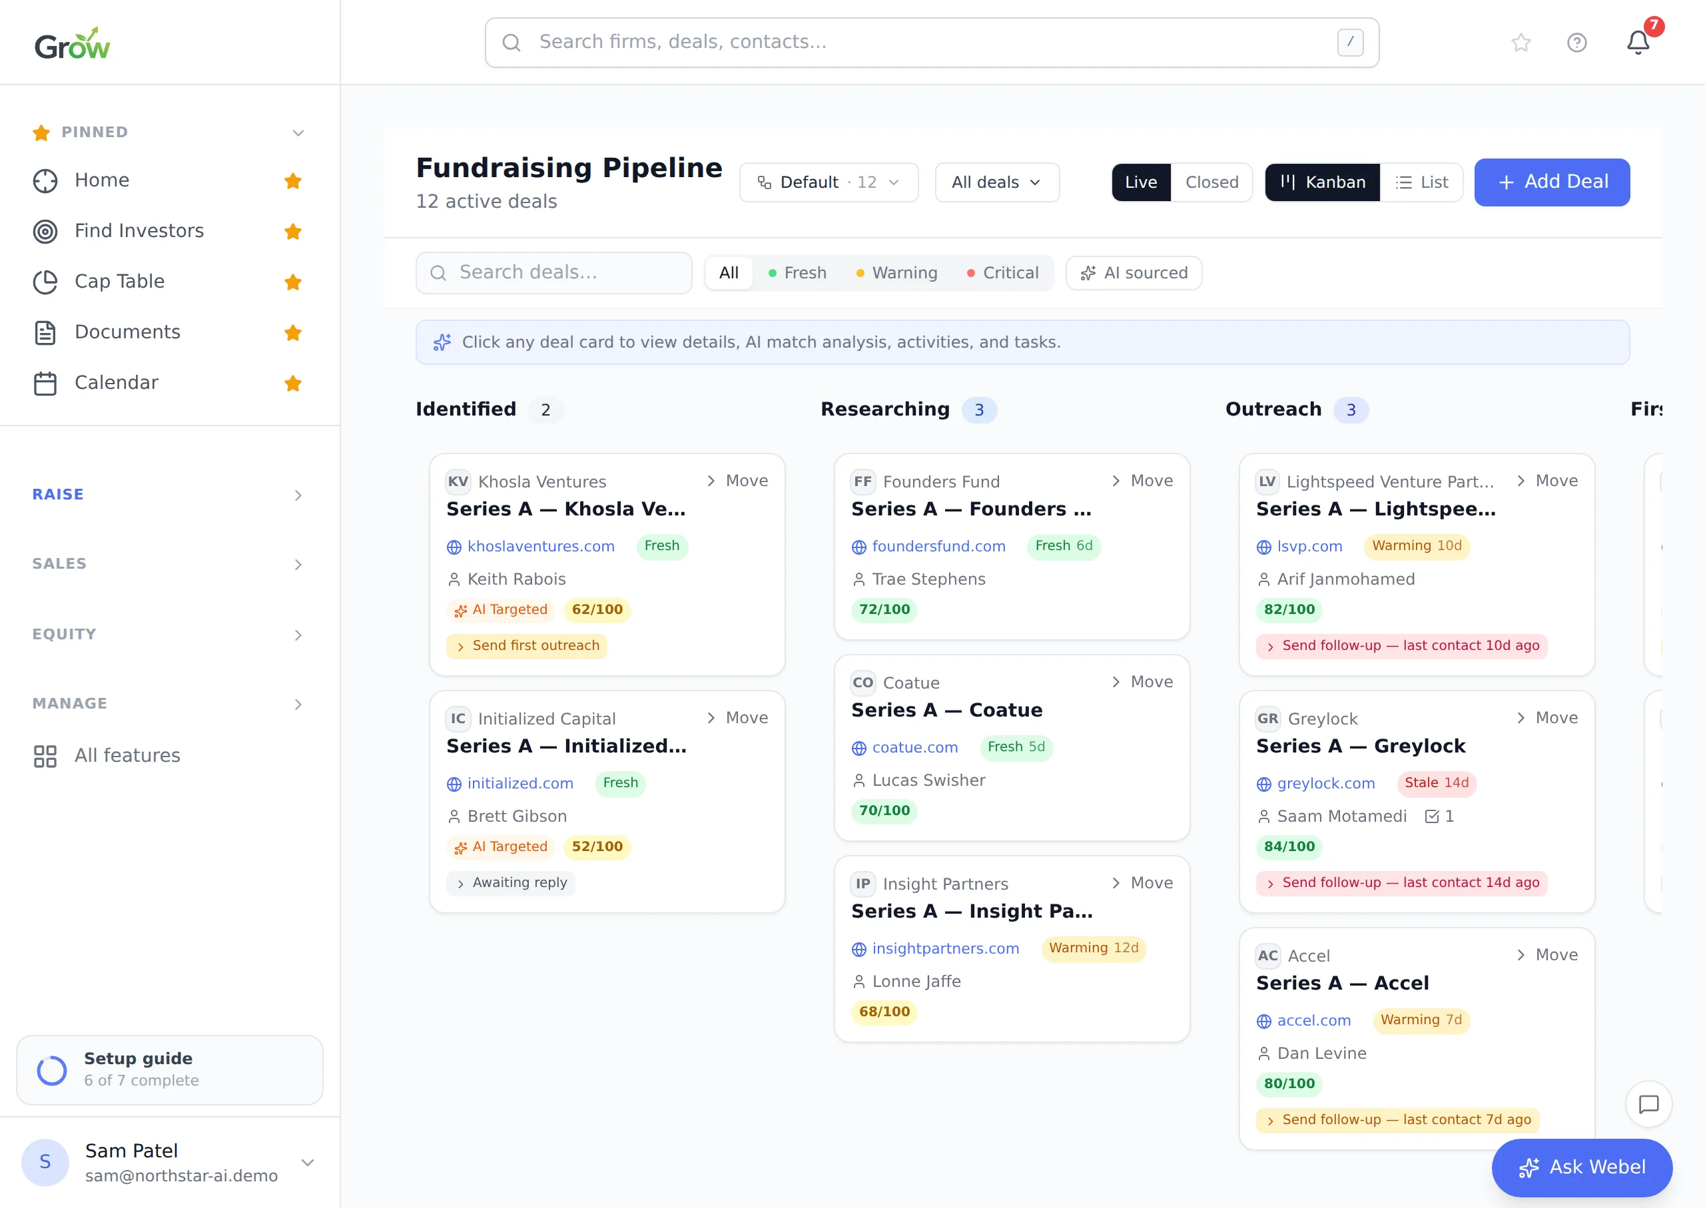Open Sam Patel account menu
This screenshot has width=1705, height=1208.
coord(170,1162)
